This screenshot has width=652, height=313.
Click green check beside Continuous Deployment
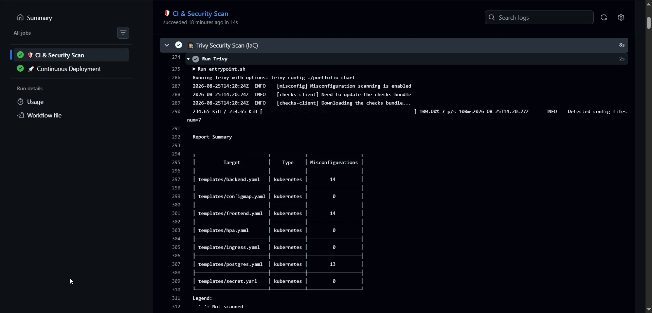click(x=20, y=69)
